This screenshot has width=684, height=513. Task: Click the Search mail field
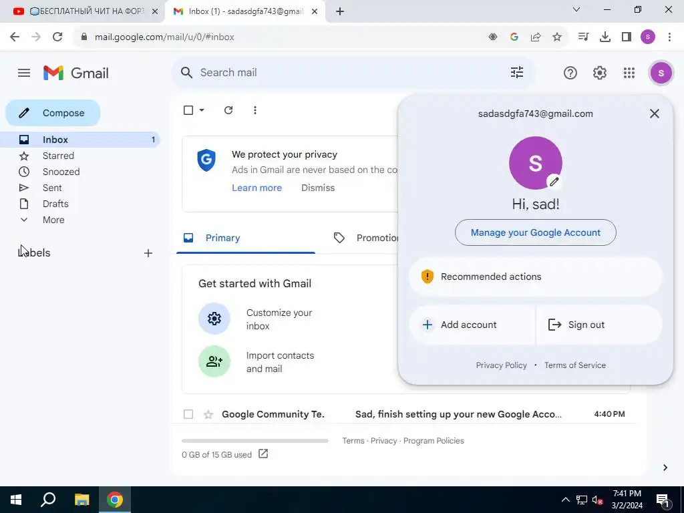353,72
